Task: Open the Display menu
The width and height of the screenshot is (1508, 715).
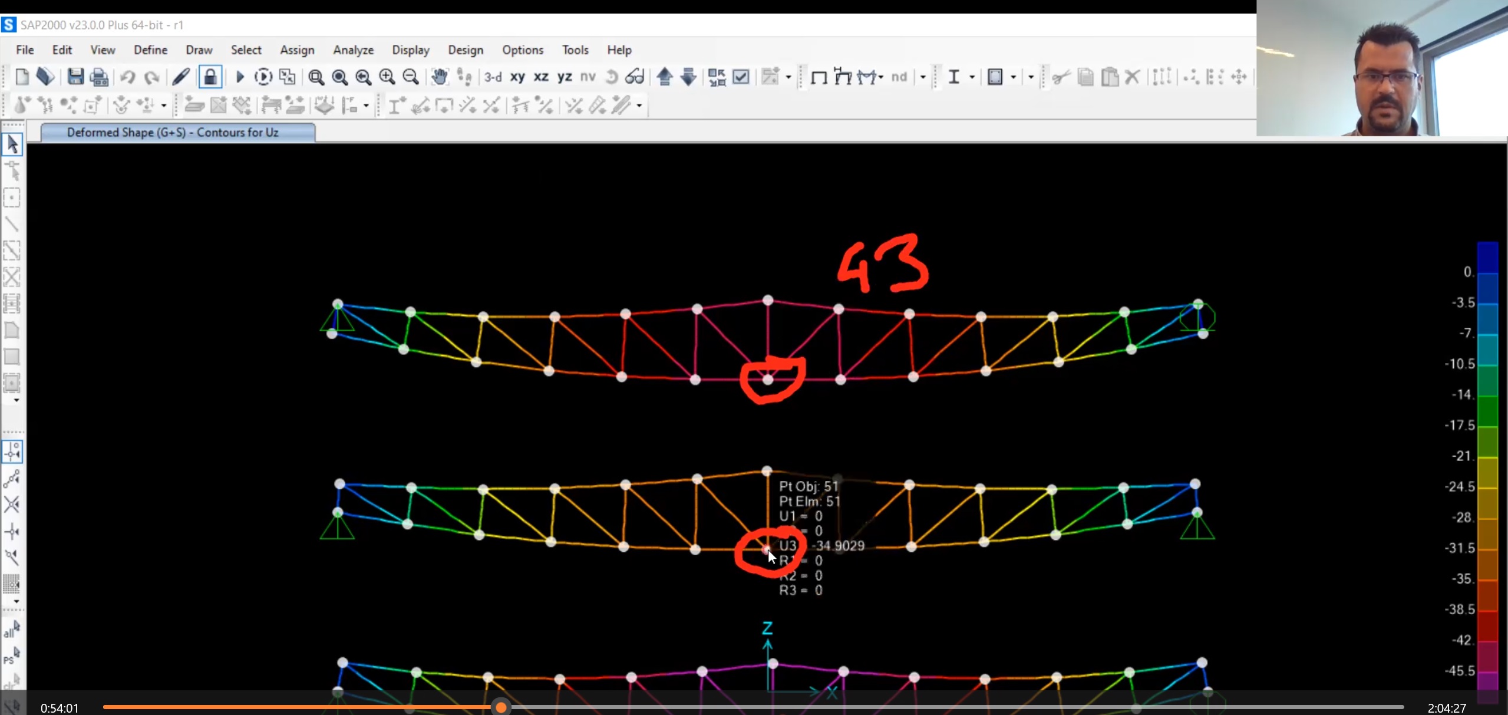Action: click(411, 50)
